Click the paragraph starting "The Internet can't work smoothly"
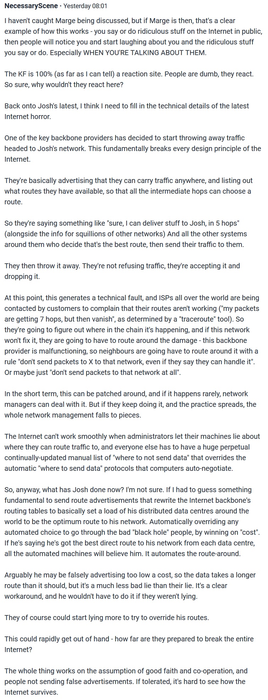268x700 pixels. click(x=132, y=452)
